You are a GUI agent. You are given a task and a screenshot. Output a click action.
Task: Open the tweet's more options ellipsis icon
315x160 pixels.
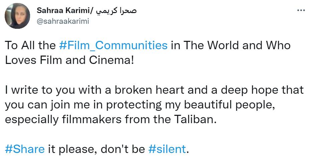[x=301, y=10]
